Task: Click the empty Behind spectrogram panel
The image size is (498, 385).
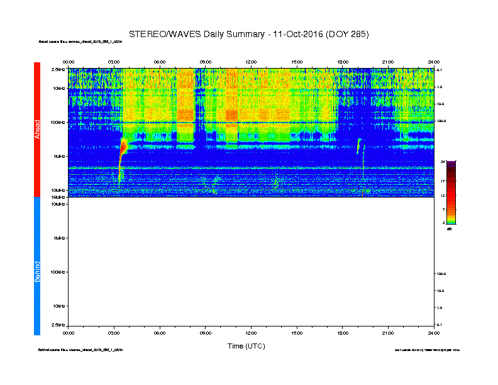Action: click(251, 262)
